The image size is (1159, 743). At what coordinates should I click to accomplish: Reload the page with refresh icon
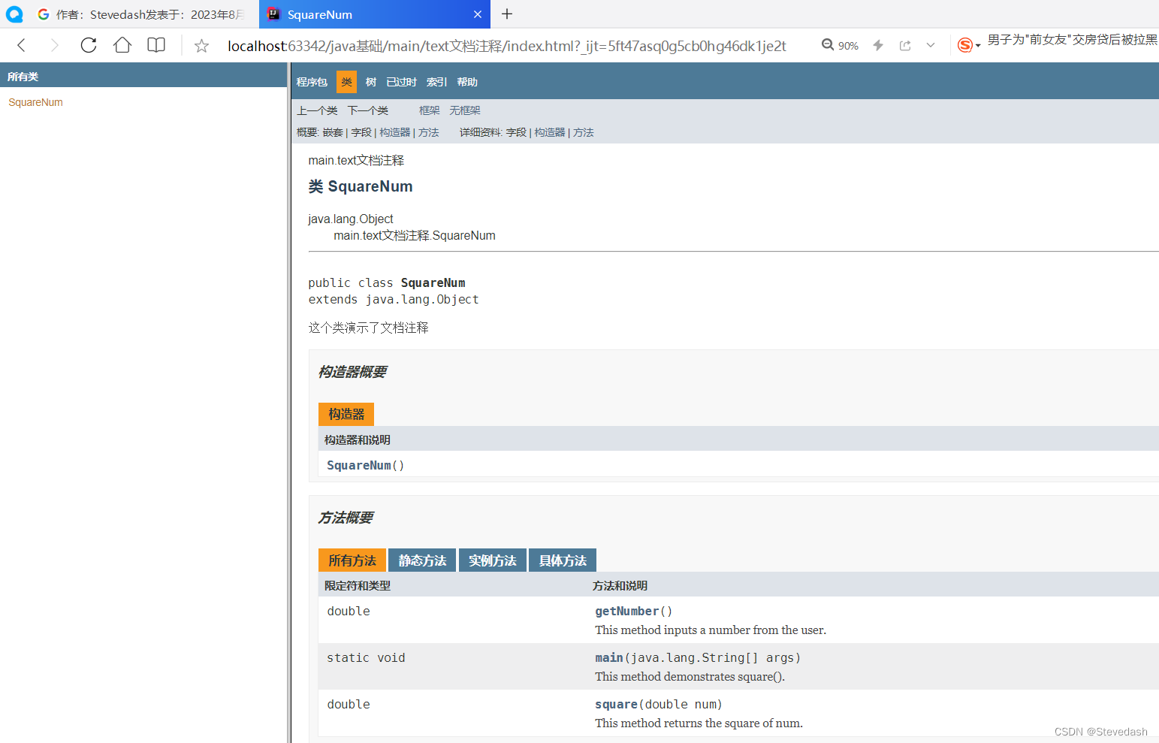click(89, 45)
